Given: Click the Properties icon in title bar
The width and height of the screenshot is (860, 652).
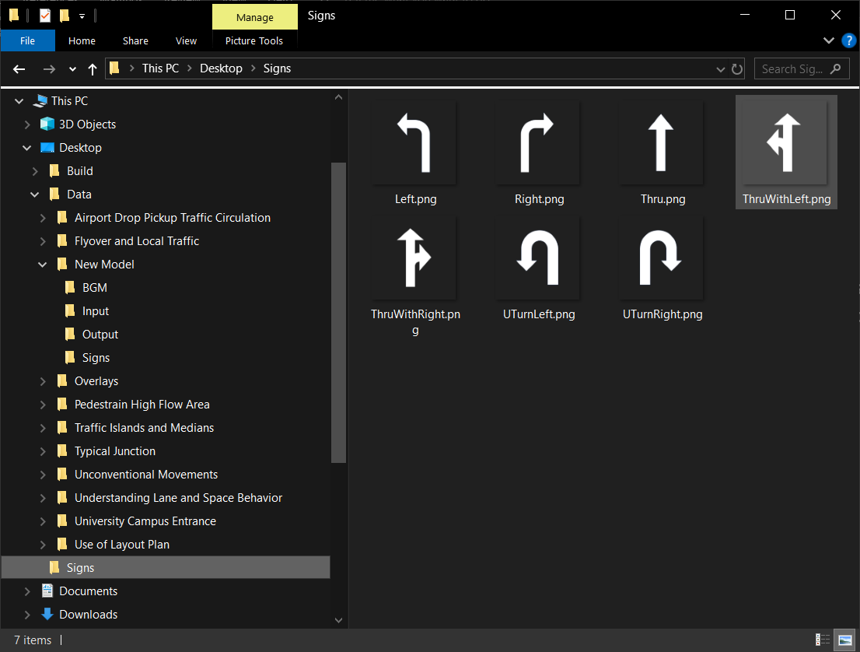Looking at the screenshot, I should (x=45, y=16).
